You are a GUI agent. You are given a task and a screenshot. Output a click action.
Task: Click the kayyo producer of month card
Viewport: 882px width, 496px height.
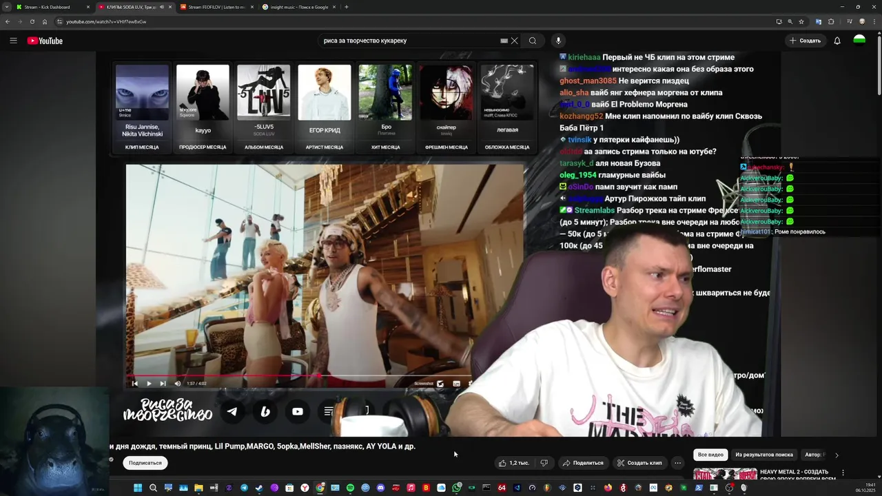(203, 107)
